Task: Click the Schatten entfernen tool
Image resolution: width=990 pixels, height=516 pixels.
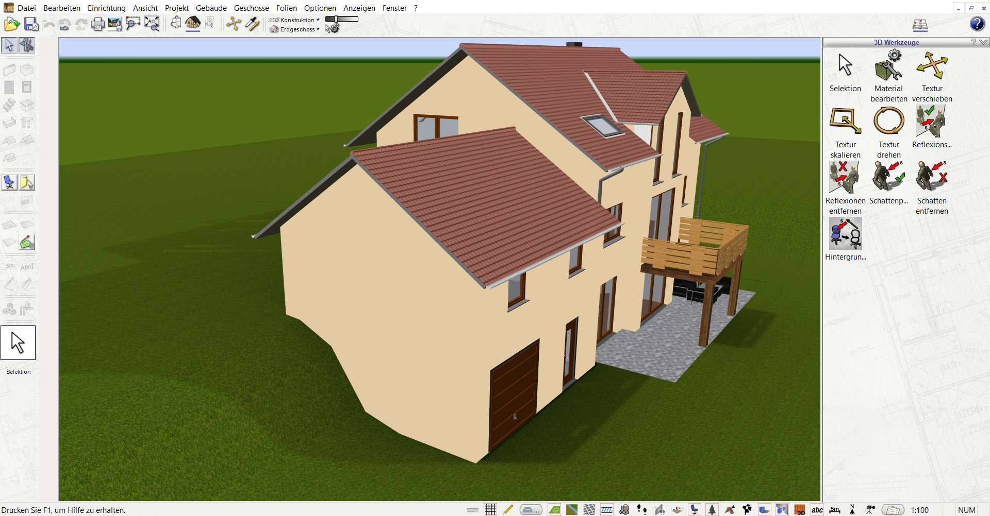Action: (932, 188)
